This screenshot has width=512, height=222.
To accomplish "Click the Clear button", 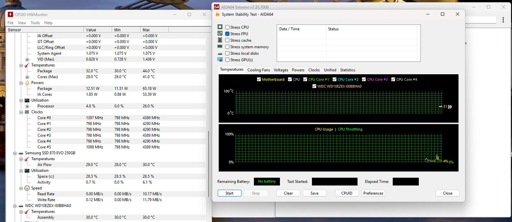I will (288, 193).
